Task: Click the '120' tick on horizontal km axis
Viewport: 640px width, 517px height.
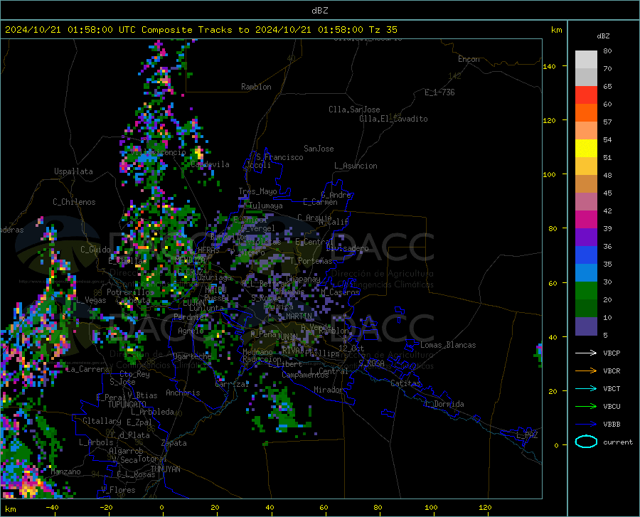Action: click(485, 507)
